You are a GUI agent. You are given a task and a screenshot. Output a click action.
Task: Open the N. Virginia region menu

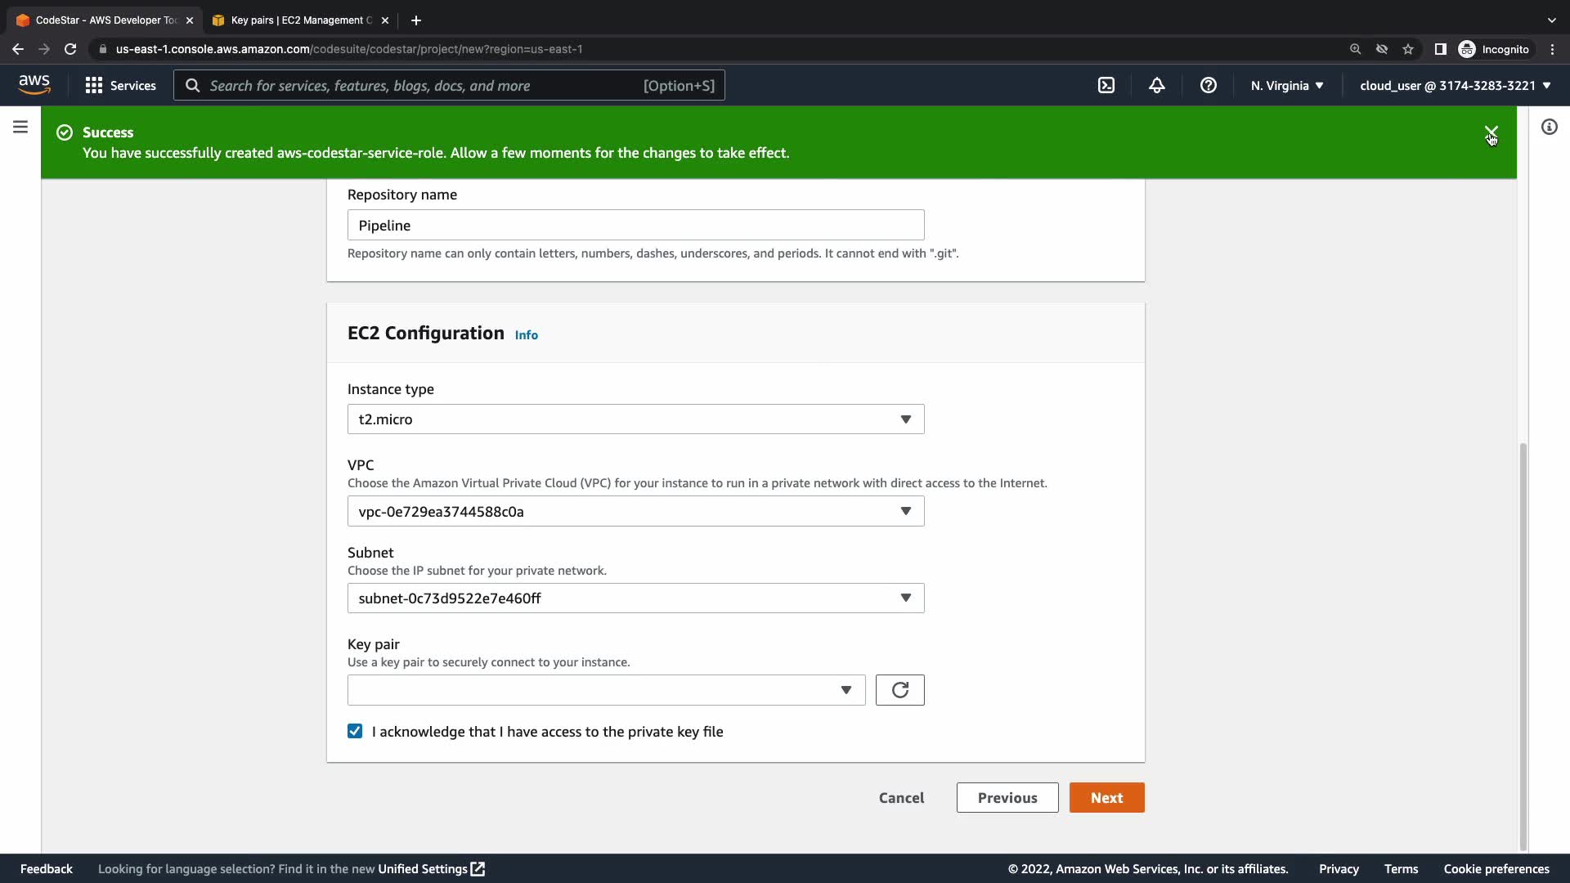tap(1286, 85)
